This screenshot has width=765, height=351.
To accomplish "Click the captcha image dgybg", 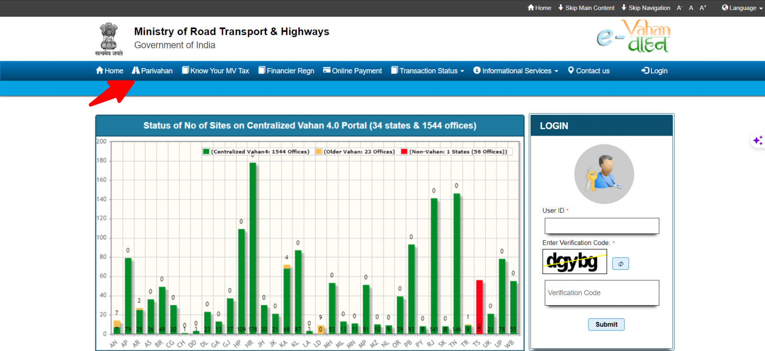I will [x=575, y=261].
